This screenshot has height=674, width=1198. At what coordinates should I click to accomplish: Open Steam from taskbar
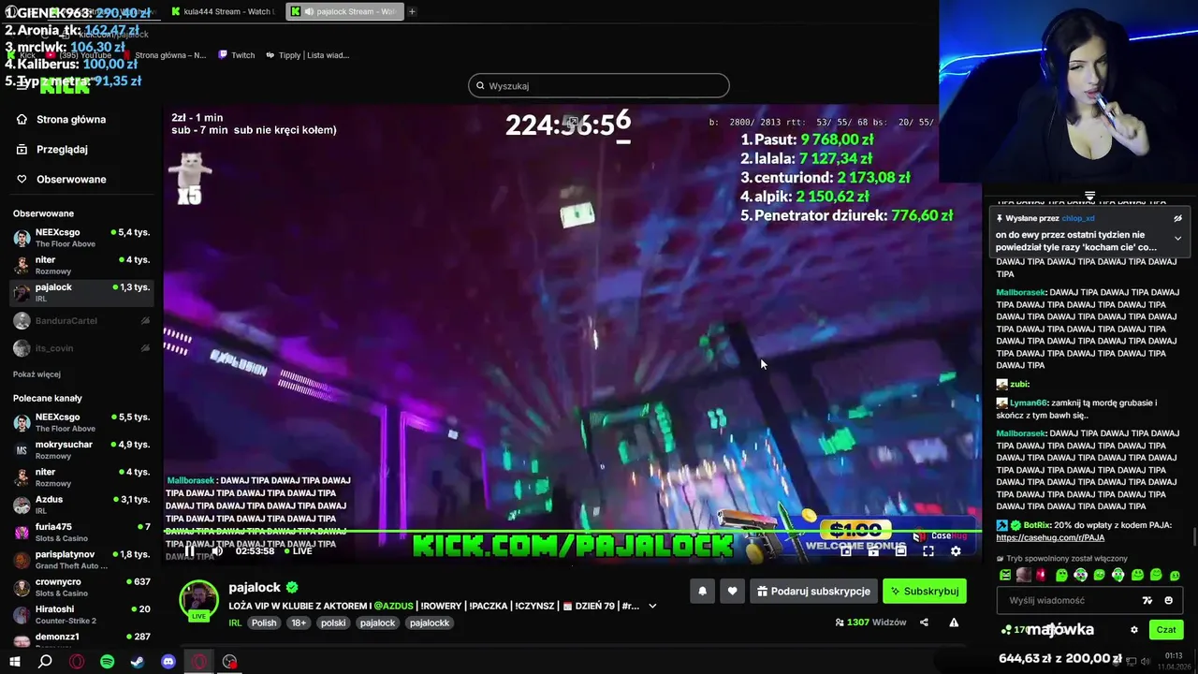click(x=138, y=662)
